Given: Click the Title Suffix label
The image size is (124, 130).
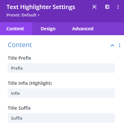Looking at the screenshot, I should click(x=19, y=108).
